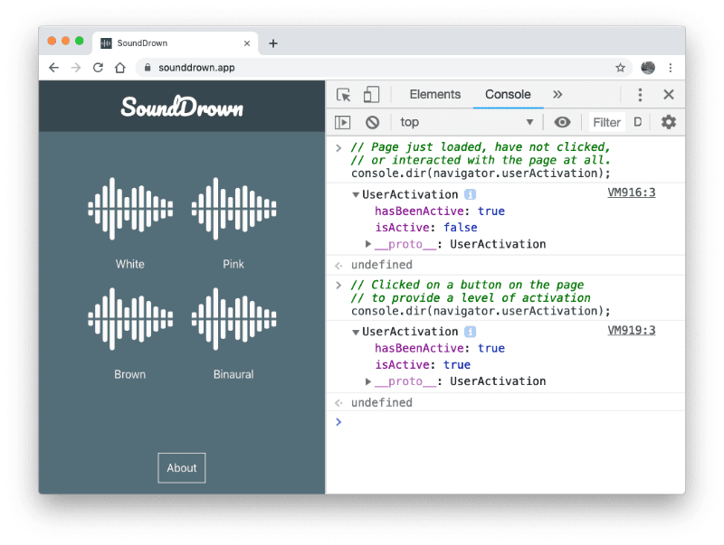724x545 pixels.
Task: Open more panels with the chevron menu
Action: click(x=557, y=94)
